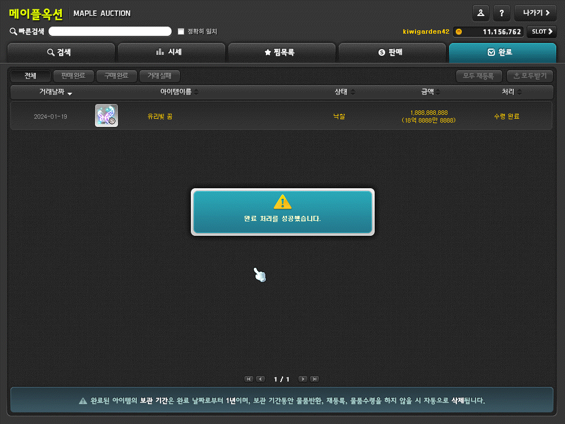Image resolution: width=565 pixels, height=424 pixels.
Task: Click the warning triangle in the popup
Action: tap(282, 202)
